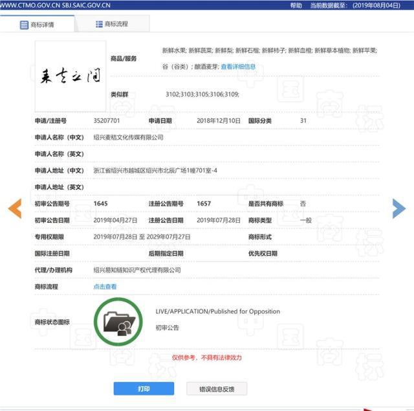Click applicant name 绍兴麦秸文化传媒有限公司
The height and width of the screenshot is (411, 414).
click(x=128, y=137)
